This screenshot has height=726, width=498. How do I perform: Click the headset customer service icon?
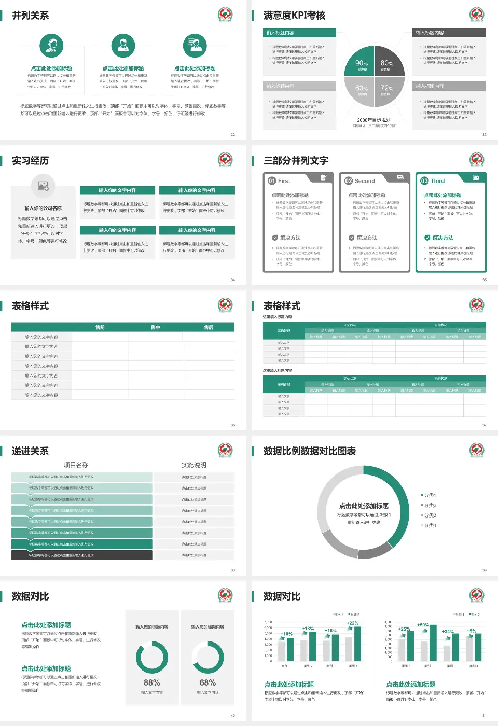click(51, 46)
